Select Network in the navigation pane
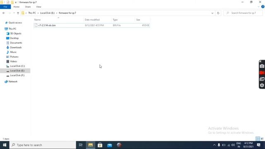Image resolution: width=265 pixels, height=149 pixels. 13,82
